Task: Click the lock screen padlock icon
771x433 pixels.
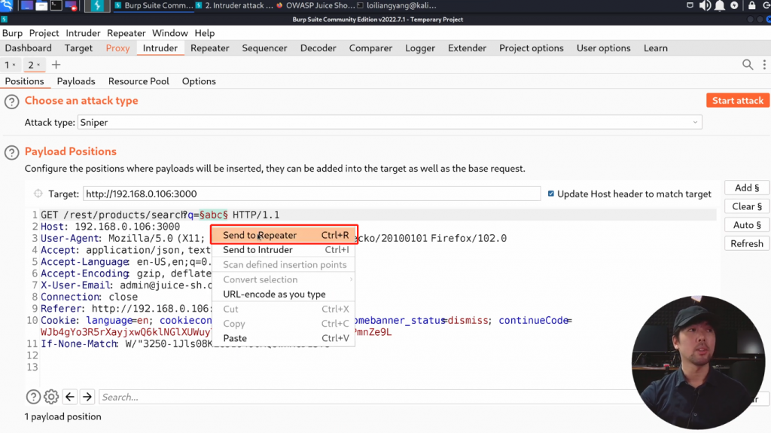Action: 752,5
